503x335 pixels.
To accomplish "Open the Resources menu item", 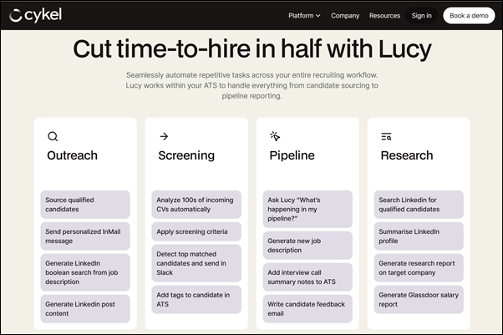I will pos(384,15).
